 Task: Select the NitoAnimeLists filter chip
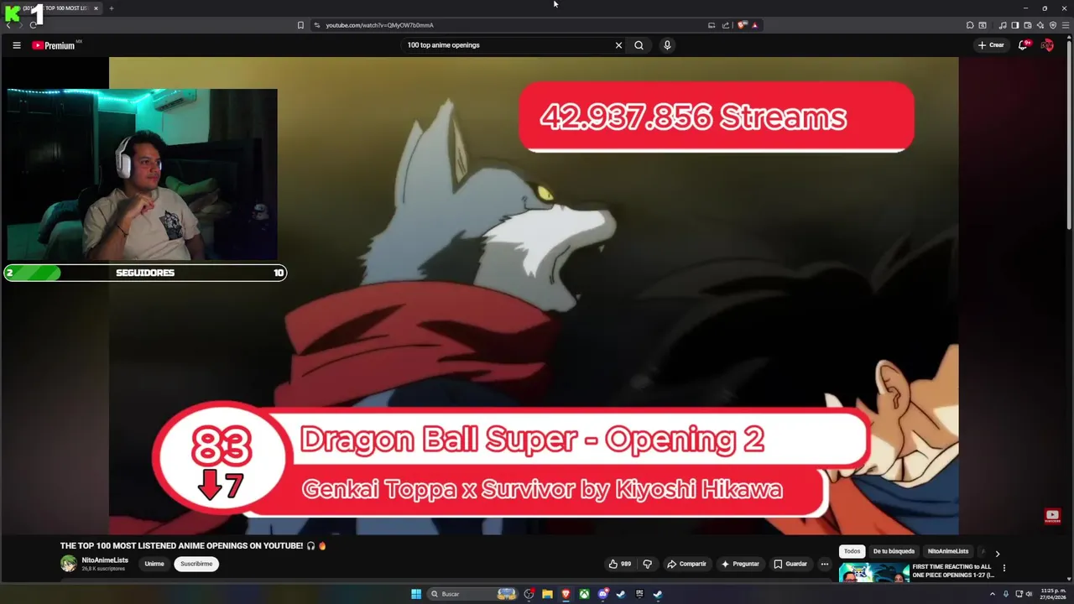(x=948, y=551)
